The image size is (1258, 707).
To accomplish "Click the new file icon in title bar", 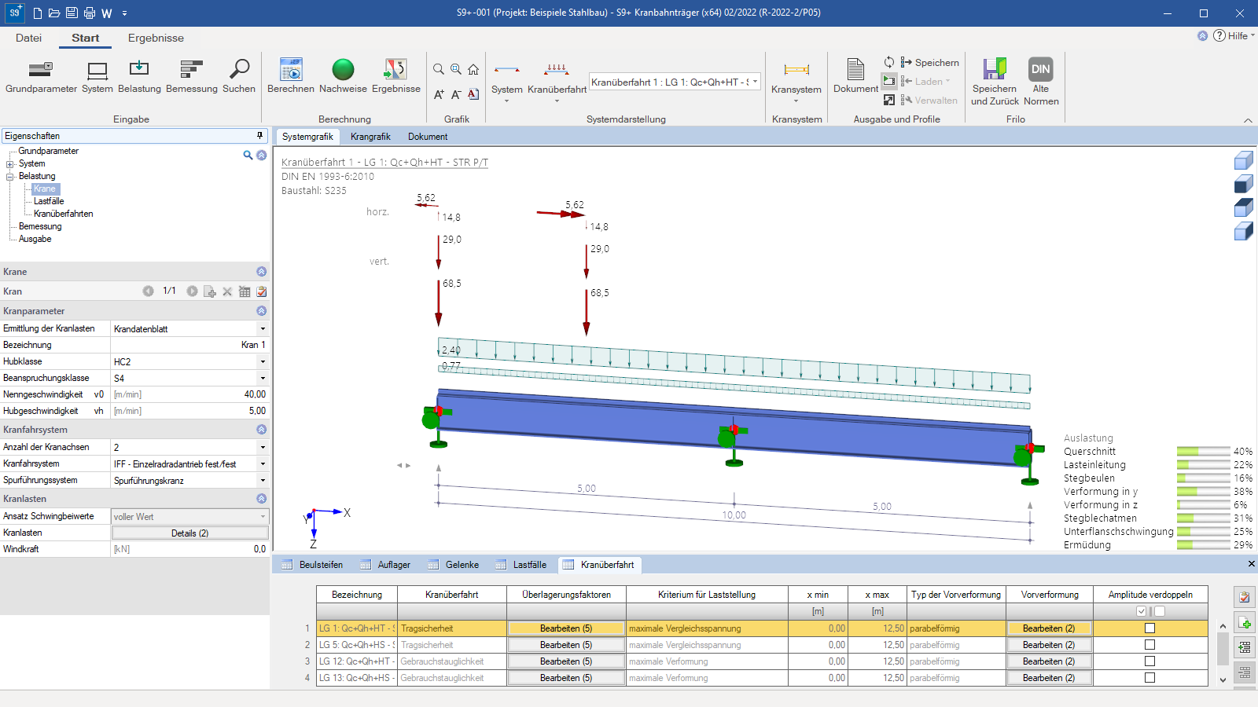I will click(x=38, y=13).
